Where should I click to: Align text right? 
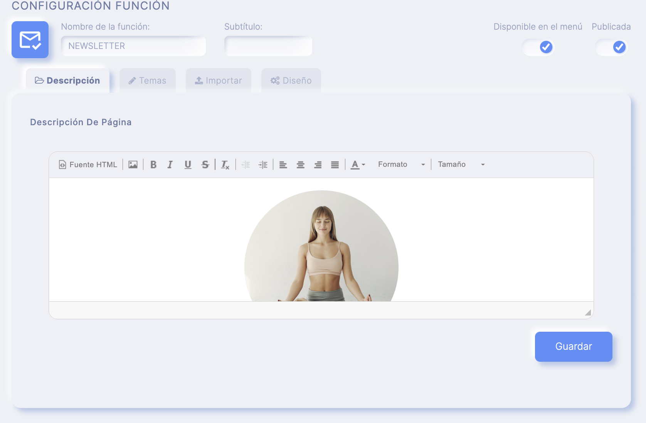pyautogui.click(x=318, y=164)
